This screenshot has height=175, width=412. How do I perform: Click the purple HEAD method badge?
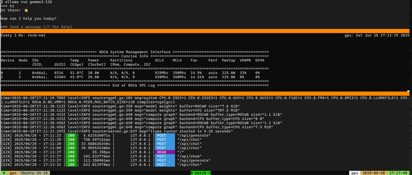point(165,152)
